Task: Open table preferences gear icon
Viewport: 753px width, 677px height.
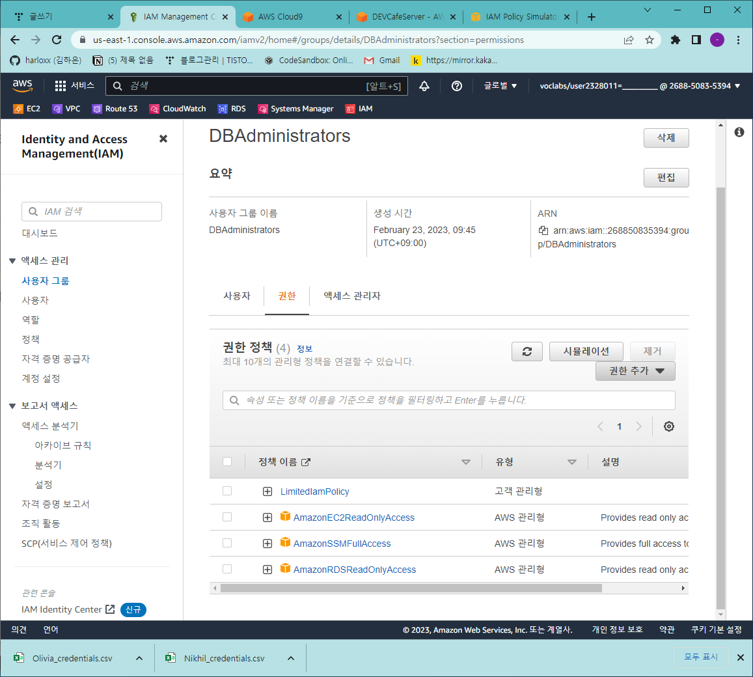Action: [x=668, y=426]
